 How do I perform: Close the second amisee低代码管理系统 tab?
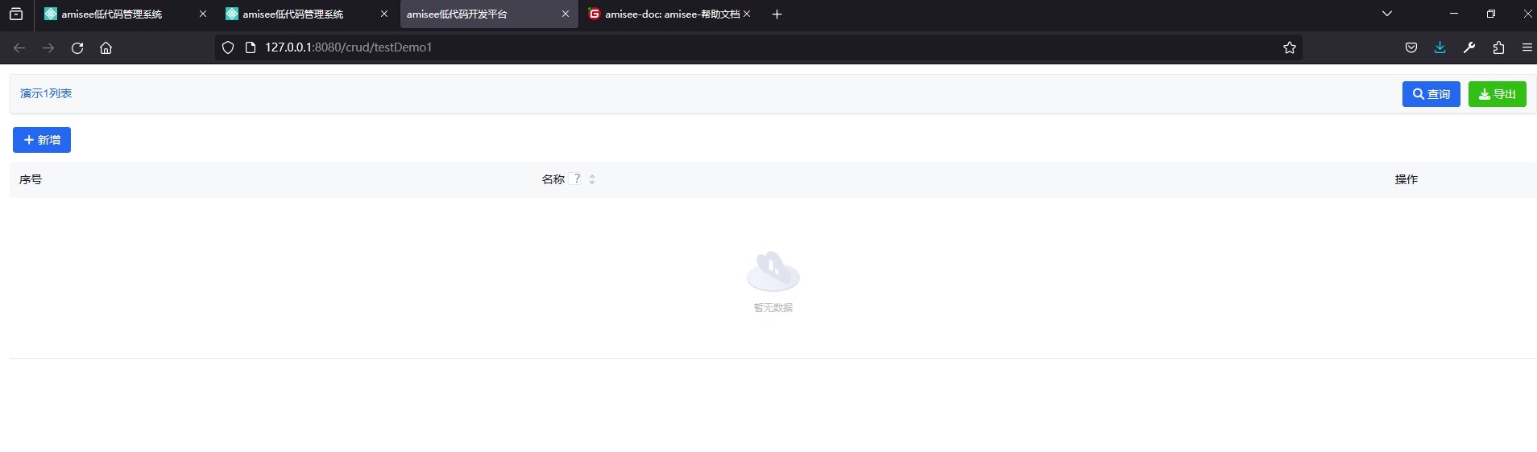click(x=383, y=14)
